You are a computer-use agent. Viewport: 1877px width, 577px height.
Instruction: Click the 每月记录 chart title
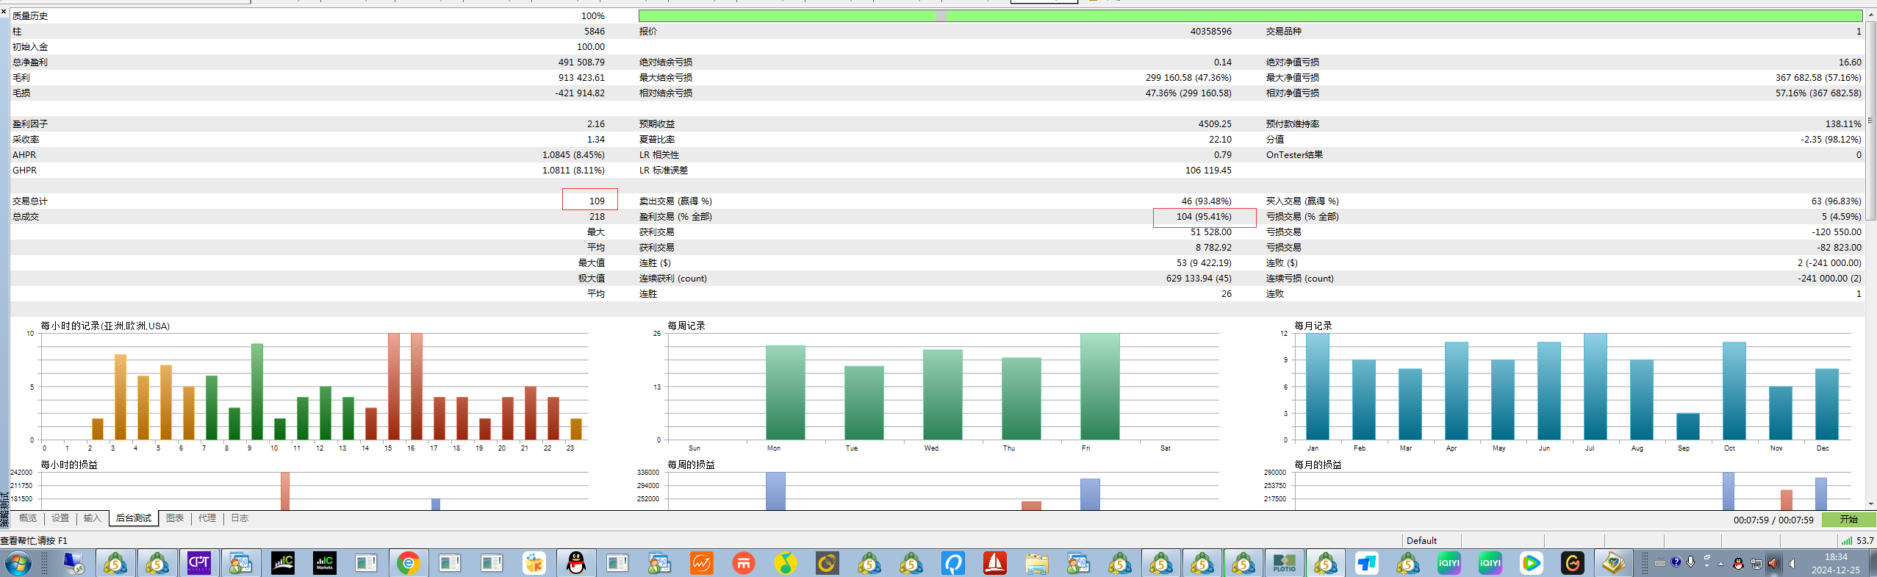coord(1313,326)
